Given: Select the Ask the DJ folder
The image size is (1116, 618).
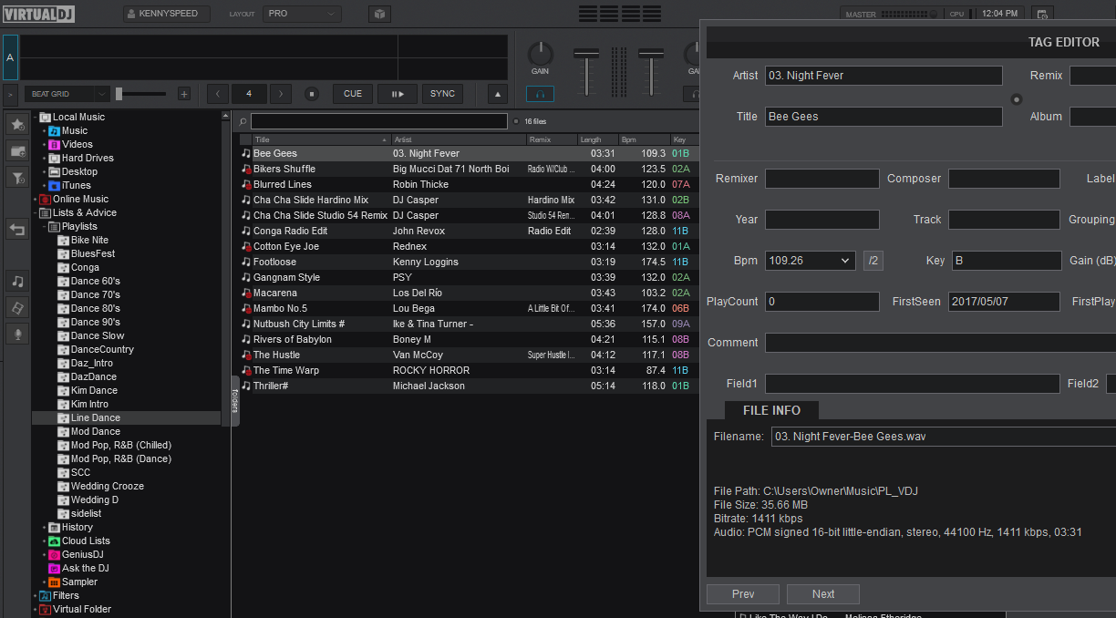Looking at the screenshot, I should pos(78,569).
